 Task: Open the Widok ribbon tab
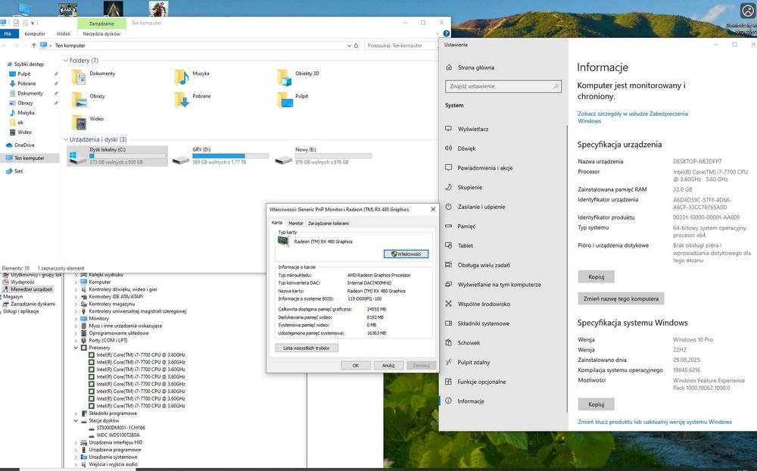point(64,34)
